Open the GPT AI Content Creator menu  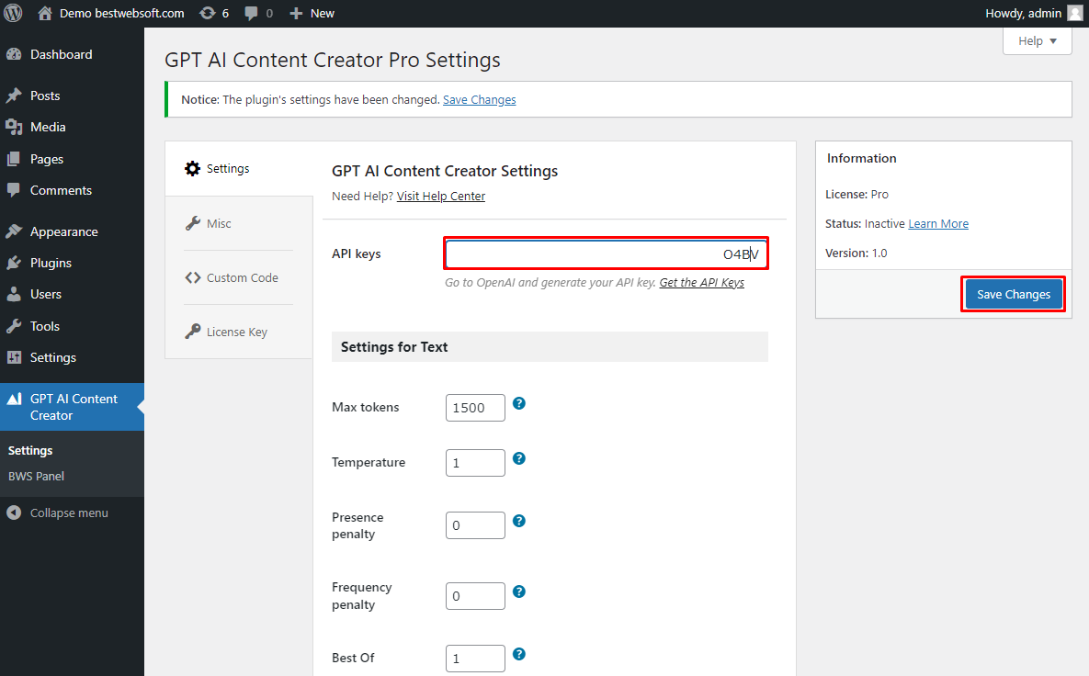click(74, 407)
